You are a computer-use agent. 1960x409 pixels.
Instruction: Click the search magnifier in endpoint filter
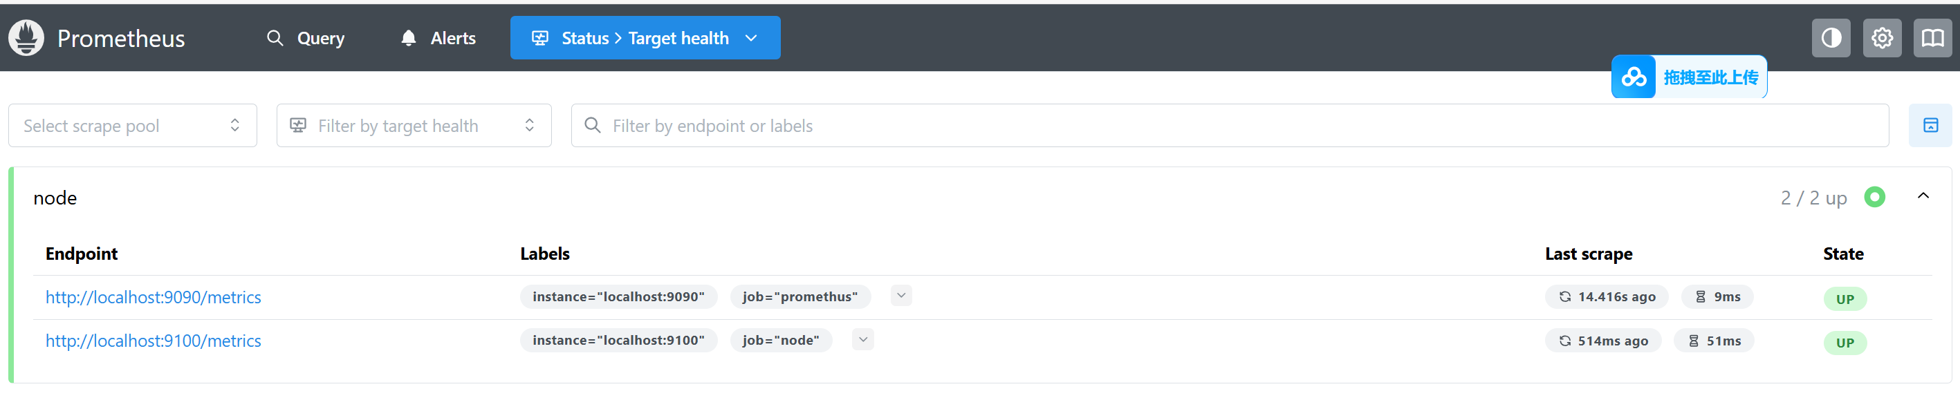coord(593,126)
